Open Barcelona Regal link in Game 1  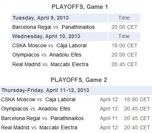click(32, 27)
